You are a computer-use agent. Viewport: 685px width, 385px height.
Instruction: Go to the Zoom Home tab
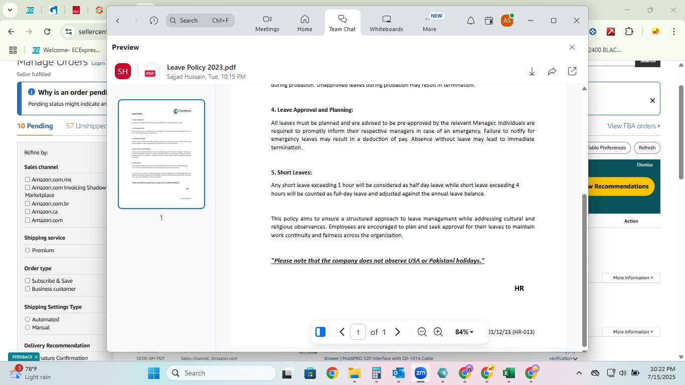(x=305, y=23)
